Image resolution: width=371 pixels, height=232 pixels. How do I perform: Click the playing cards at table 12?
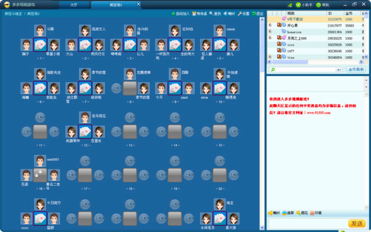pyautogui.click(x=85, y=131)
